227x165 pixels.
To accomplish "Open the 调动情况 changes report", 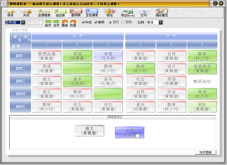I will 162,12.
